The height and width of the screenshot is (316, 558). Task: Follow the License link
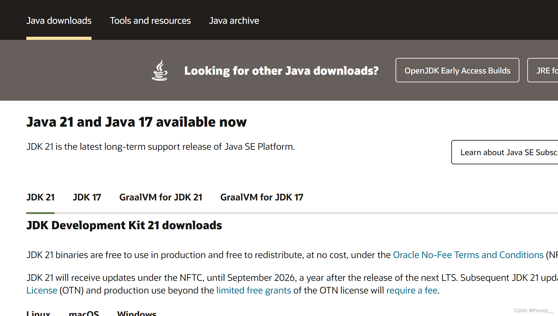(x=42, y=290)
